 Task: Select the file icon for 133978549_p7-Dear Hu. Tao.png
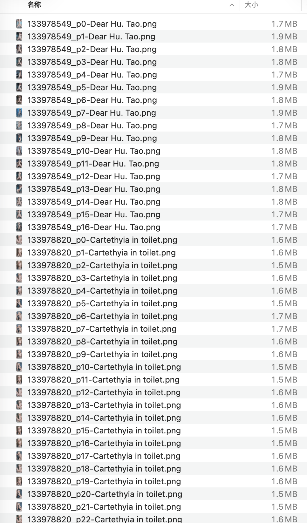point(19,113)
